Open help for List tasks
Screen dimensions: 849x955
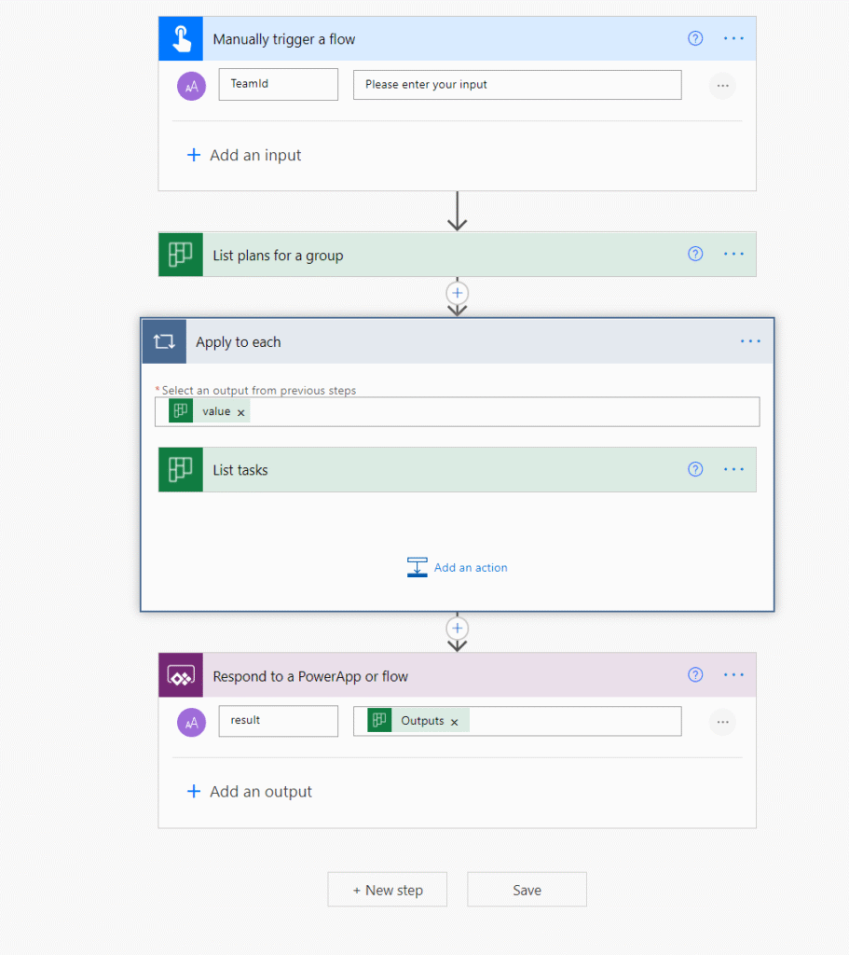695,469
